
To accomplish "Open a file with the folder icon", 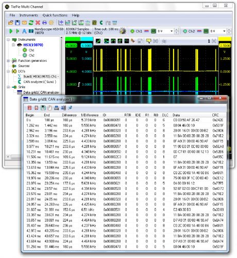I will (x=11, y=23).
